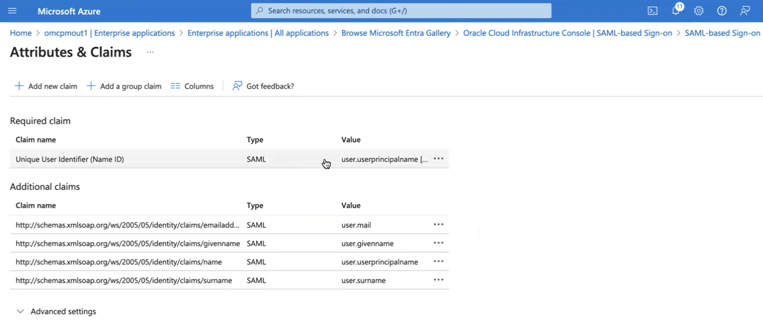Open portal settings via the gear icon
The image size is (763, 323).
point(699,11)
